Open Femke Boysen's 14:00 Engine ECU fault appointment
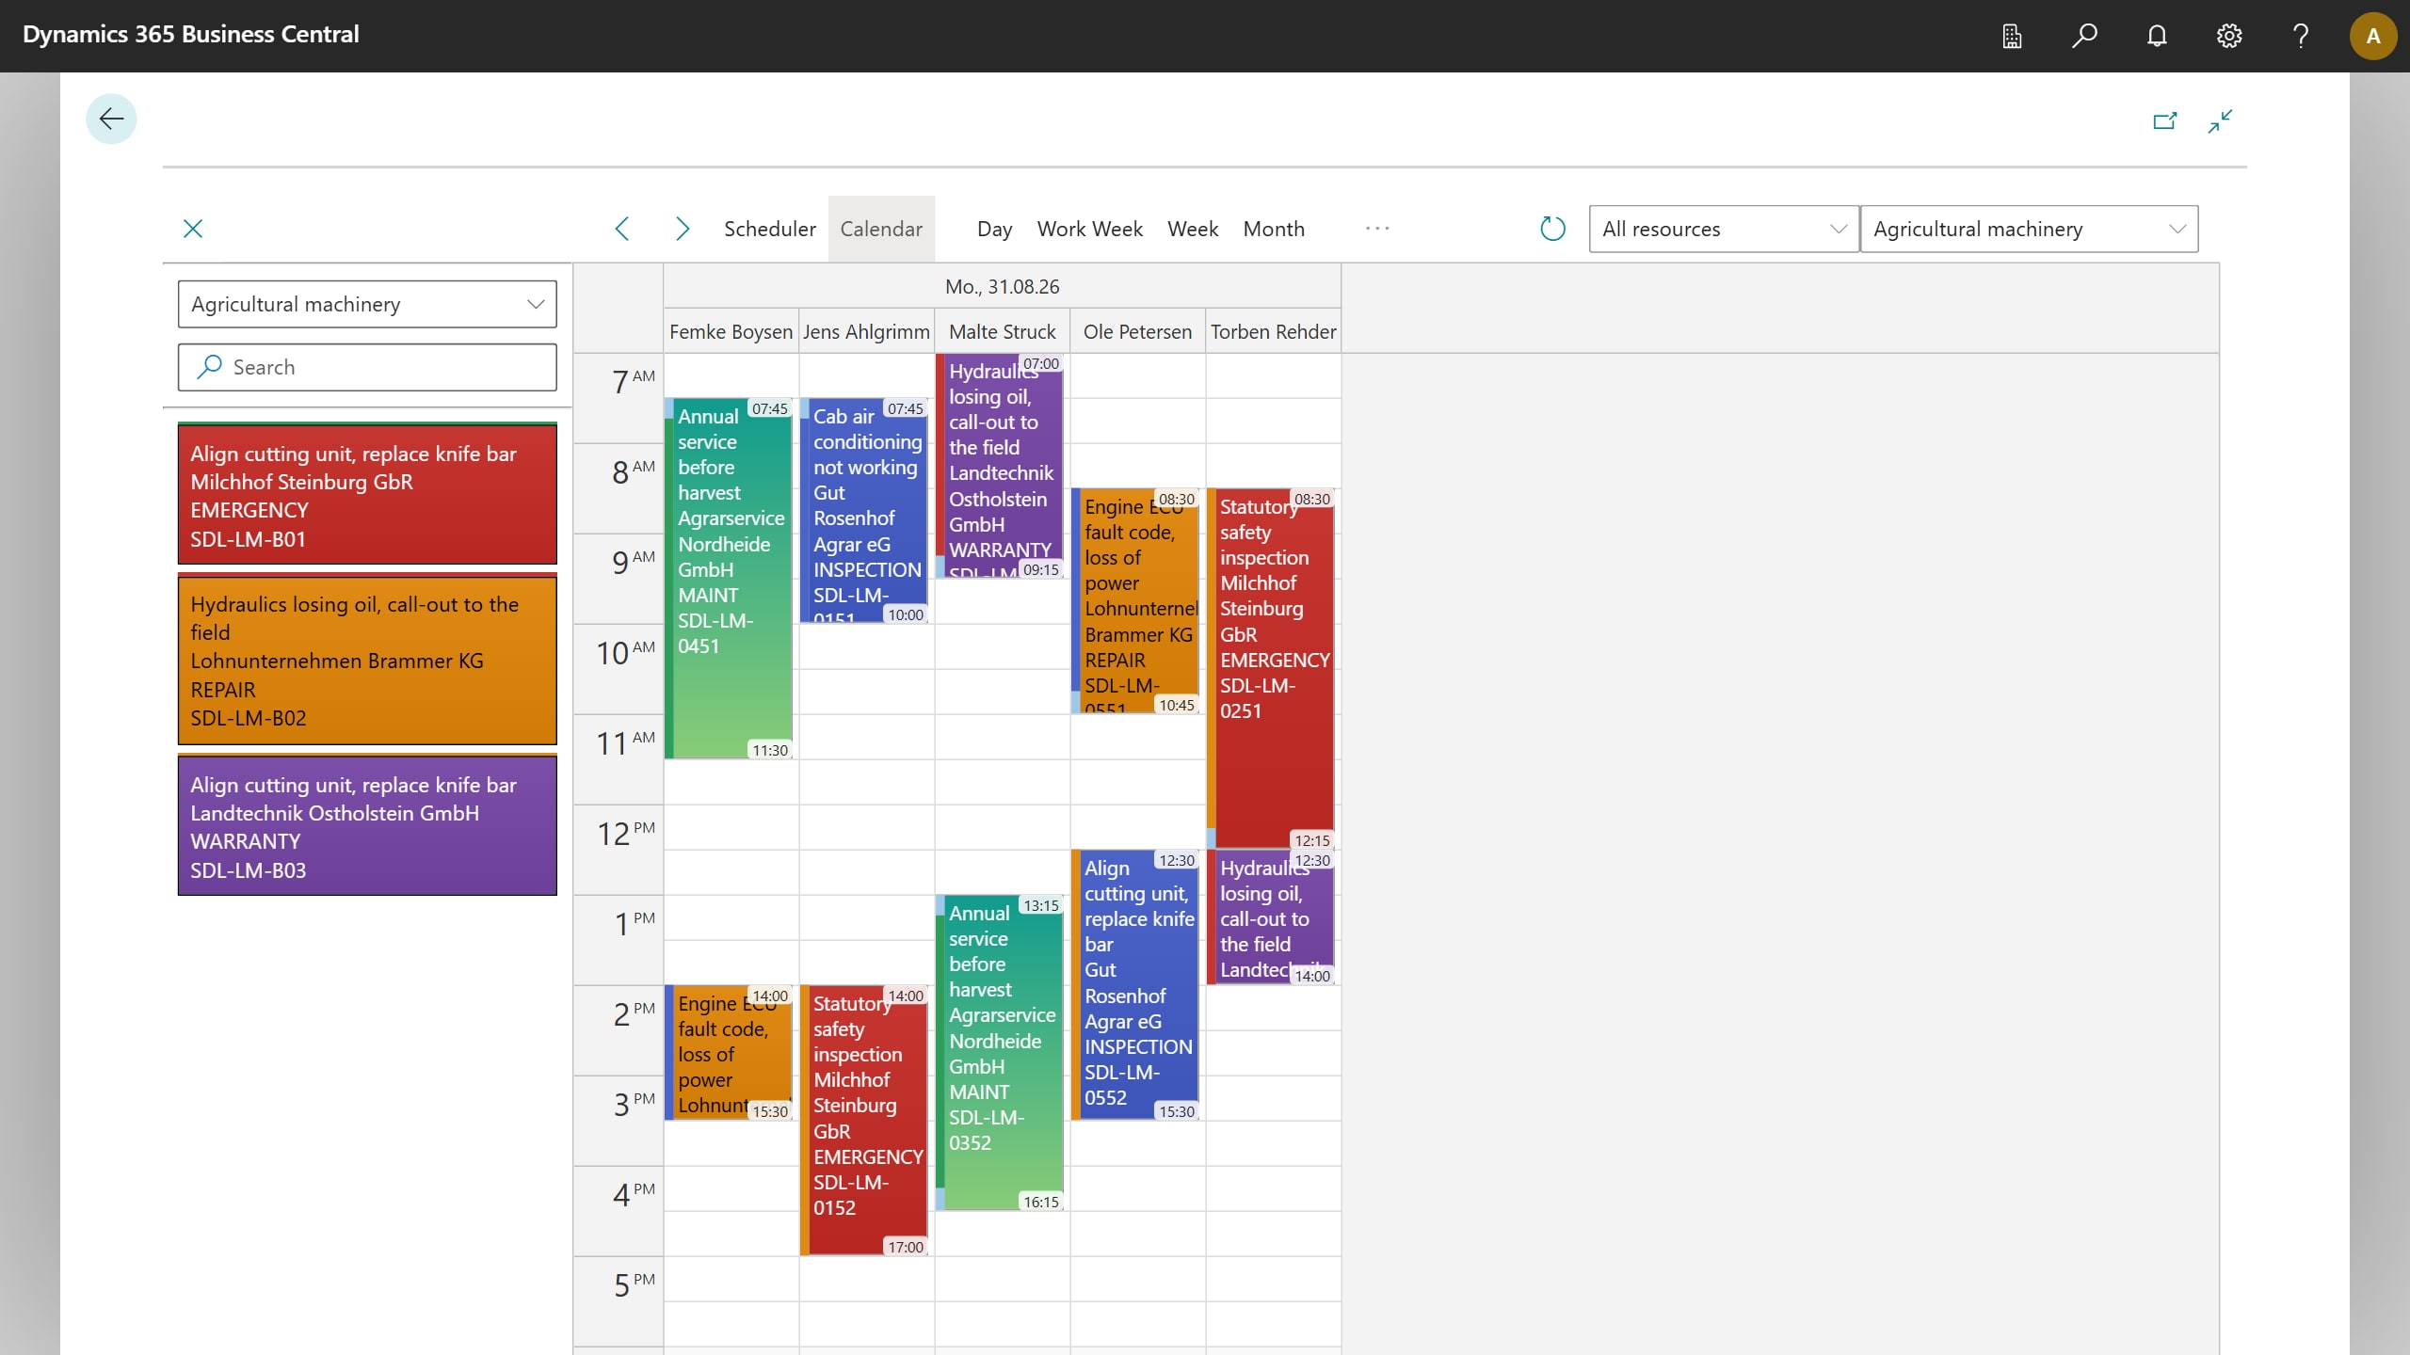The width and height of the screenshot is (2410, 1355). coord(730,1054)
